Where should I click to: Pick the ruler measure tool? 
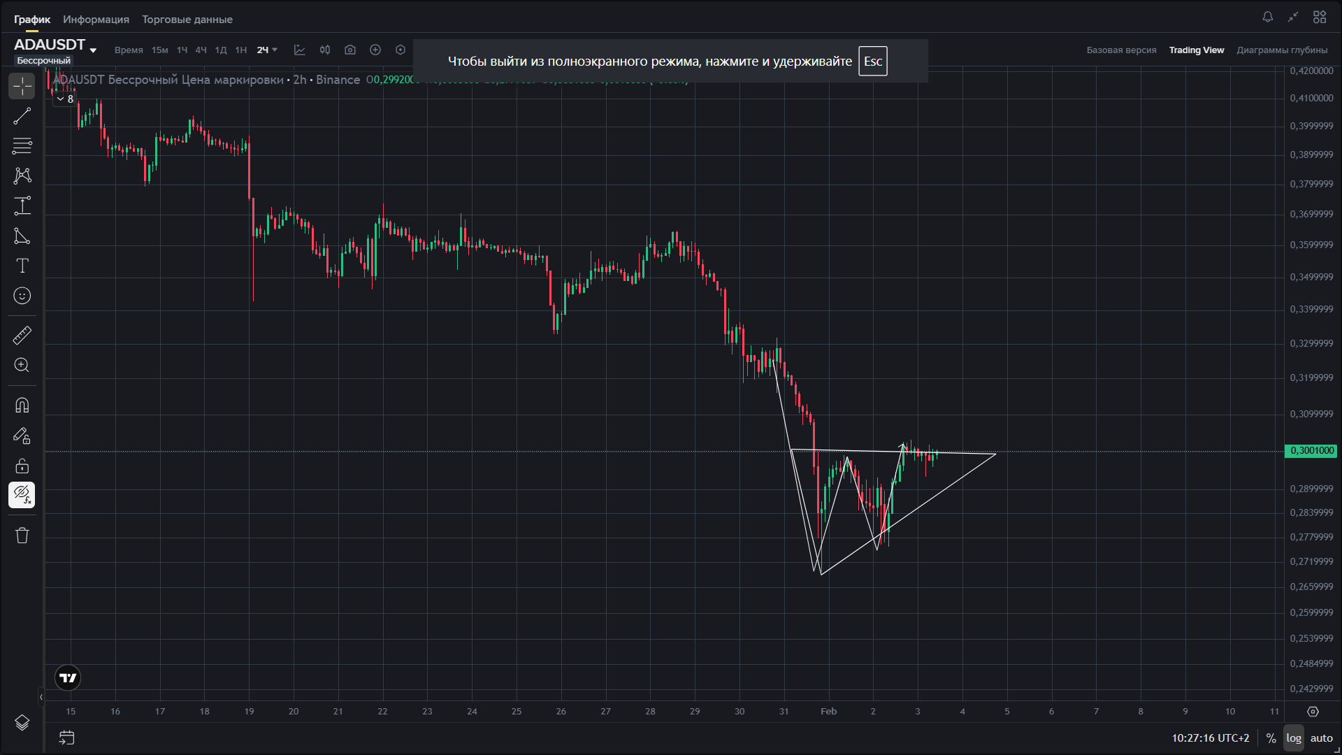(22, 336)
